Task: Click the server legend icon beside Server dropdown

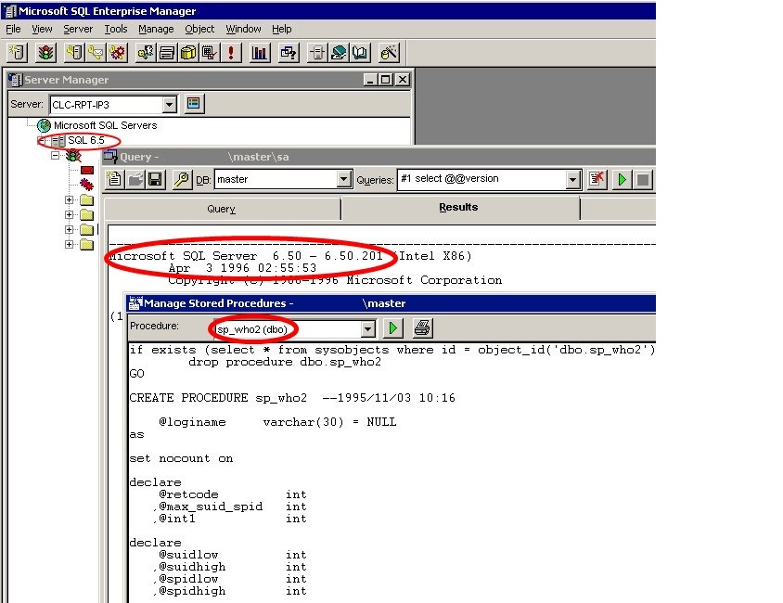Action: point(194,104)
